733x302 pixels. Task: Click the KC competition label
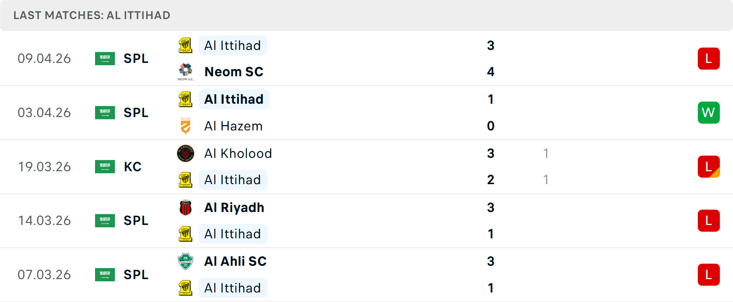click(x=132, y=167)
